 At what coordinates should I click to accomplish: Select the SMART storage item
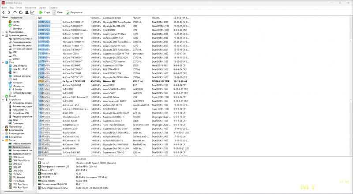point(16,59)
